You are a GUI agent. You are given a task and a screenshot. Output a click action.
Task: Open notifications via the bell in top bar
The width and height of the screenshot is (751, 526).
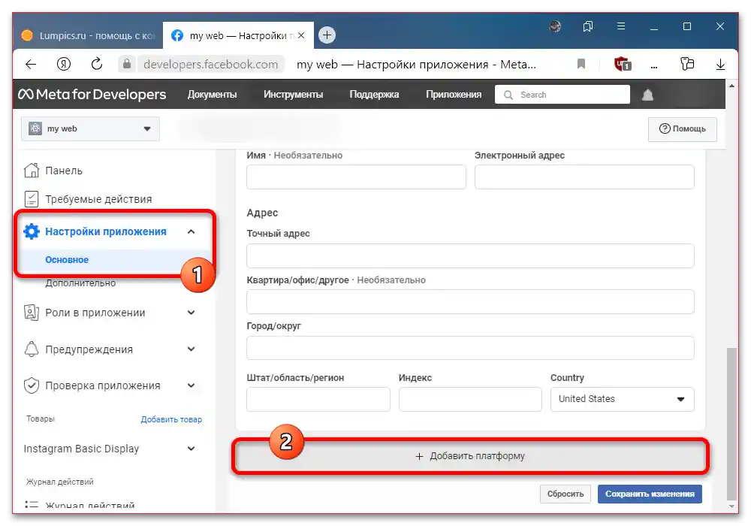tap(647, 94)
